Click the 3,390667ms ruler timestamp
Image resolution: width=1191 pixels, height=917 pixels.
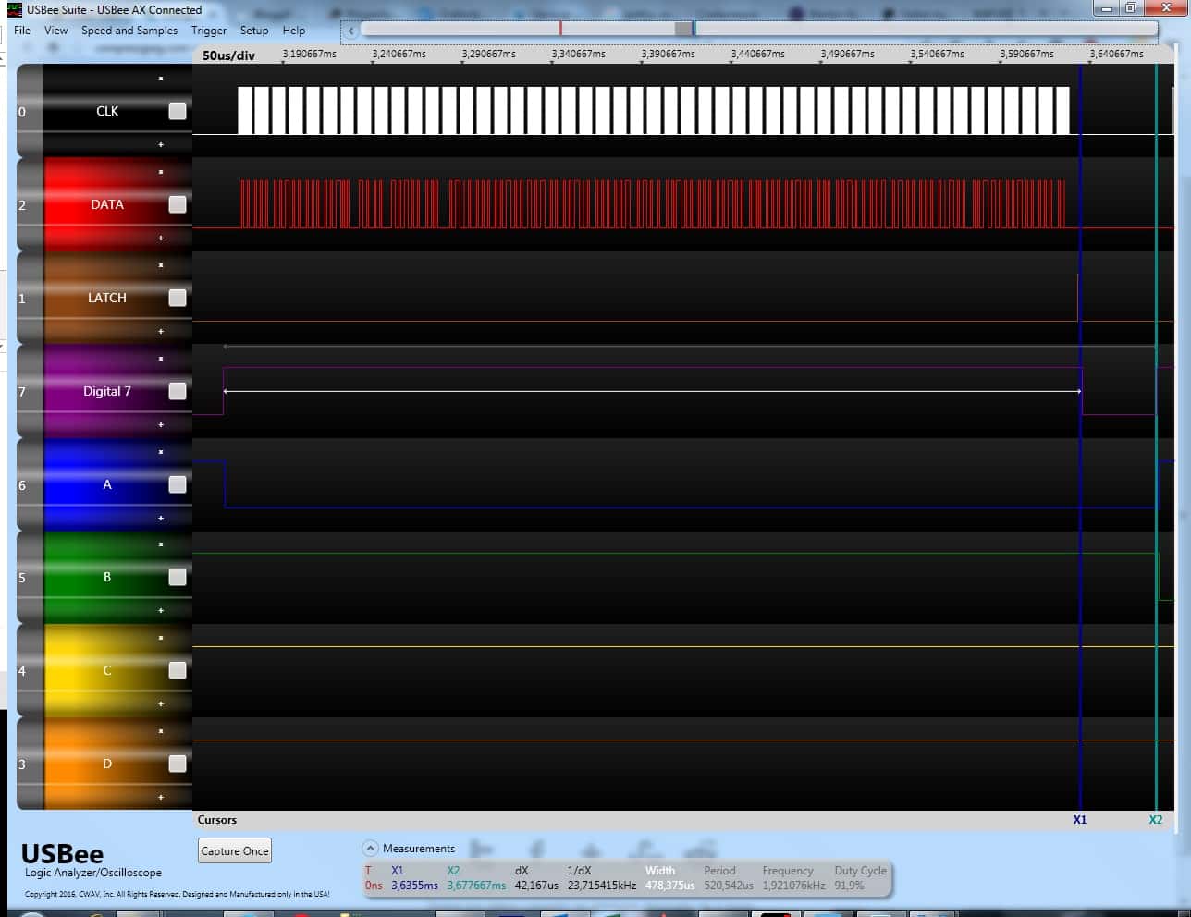pos(669,54)
